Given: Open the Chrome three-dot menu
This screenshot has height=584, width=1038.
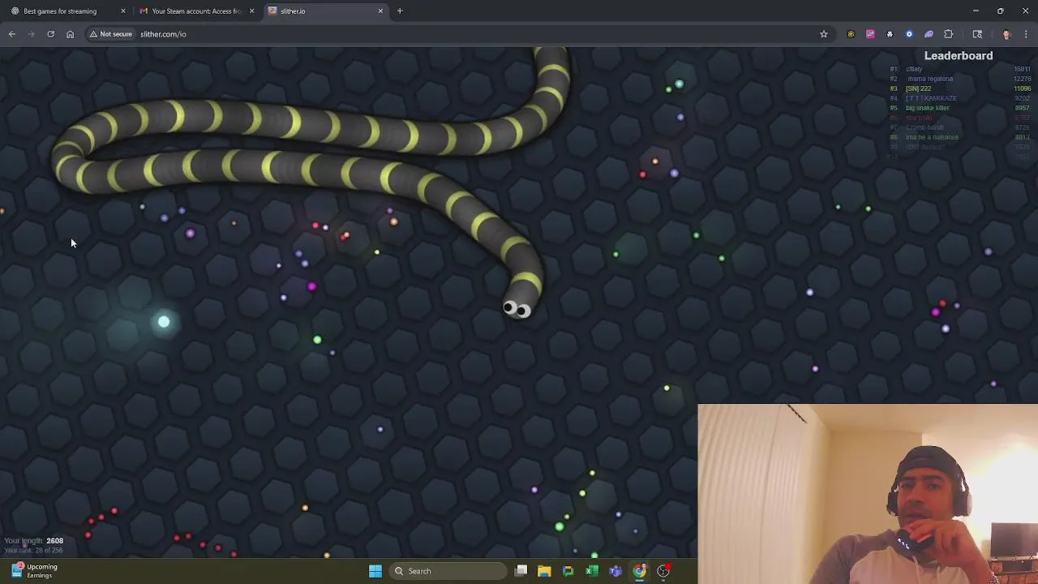Looking at the screenshot, I should 1026,34.
